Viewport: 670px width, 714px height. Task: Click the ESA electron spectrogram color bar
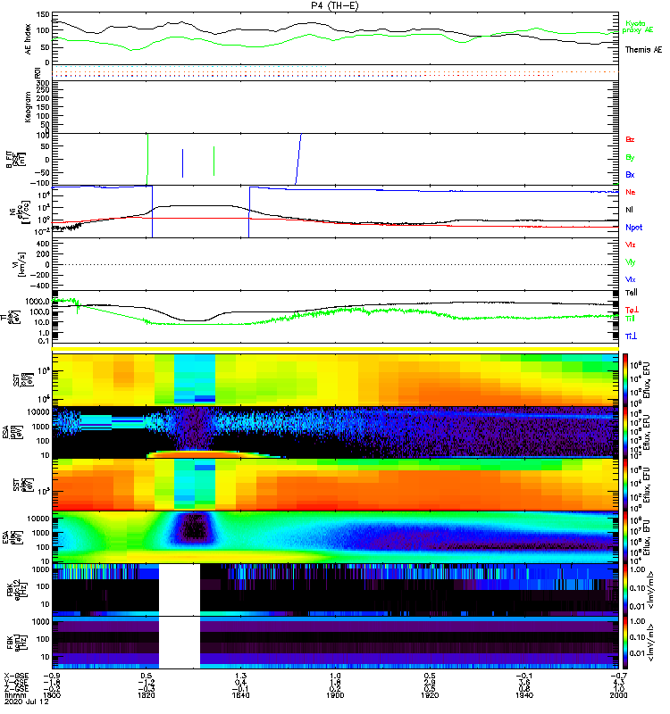pyautogui.click(x=625, y=537)
